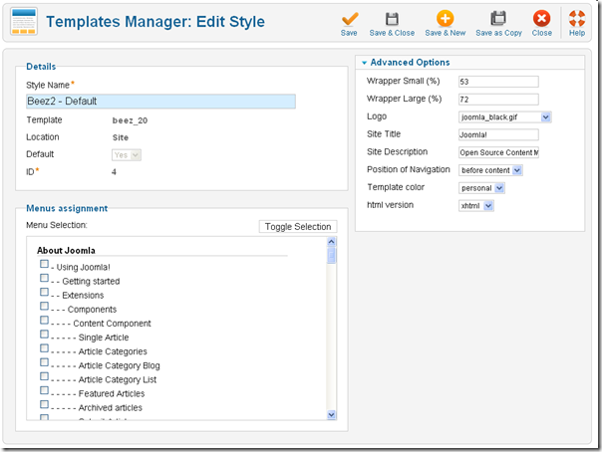Tick the Content Component checkbox
The image size is (602, 452).
click(x=44, y=320)
